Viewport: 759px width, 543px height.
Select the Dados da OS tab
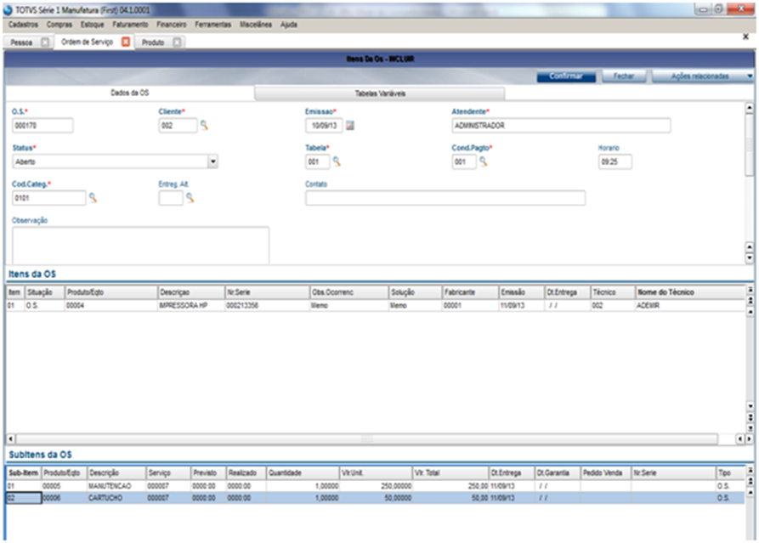130,93
